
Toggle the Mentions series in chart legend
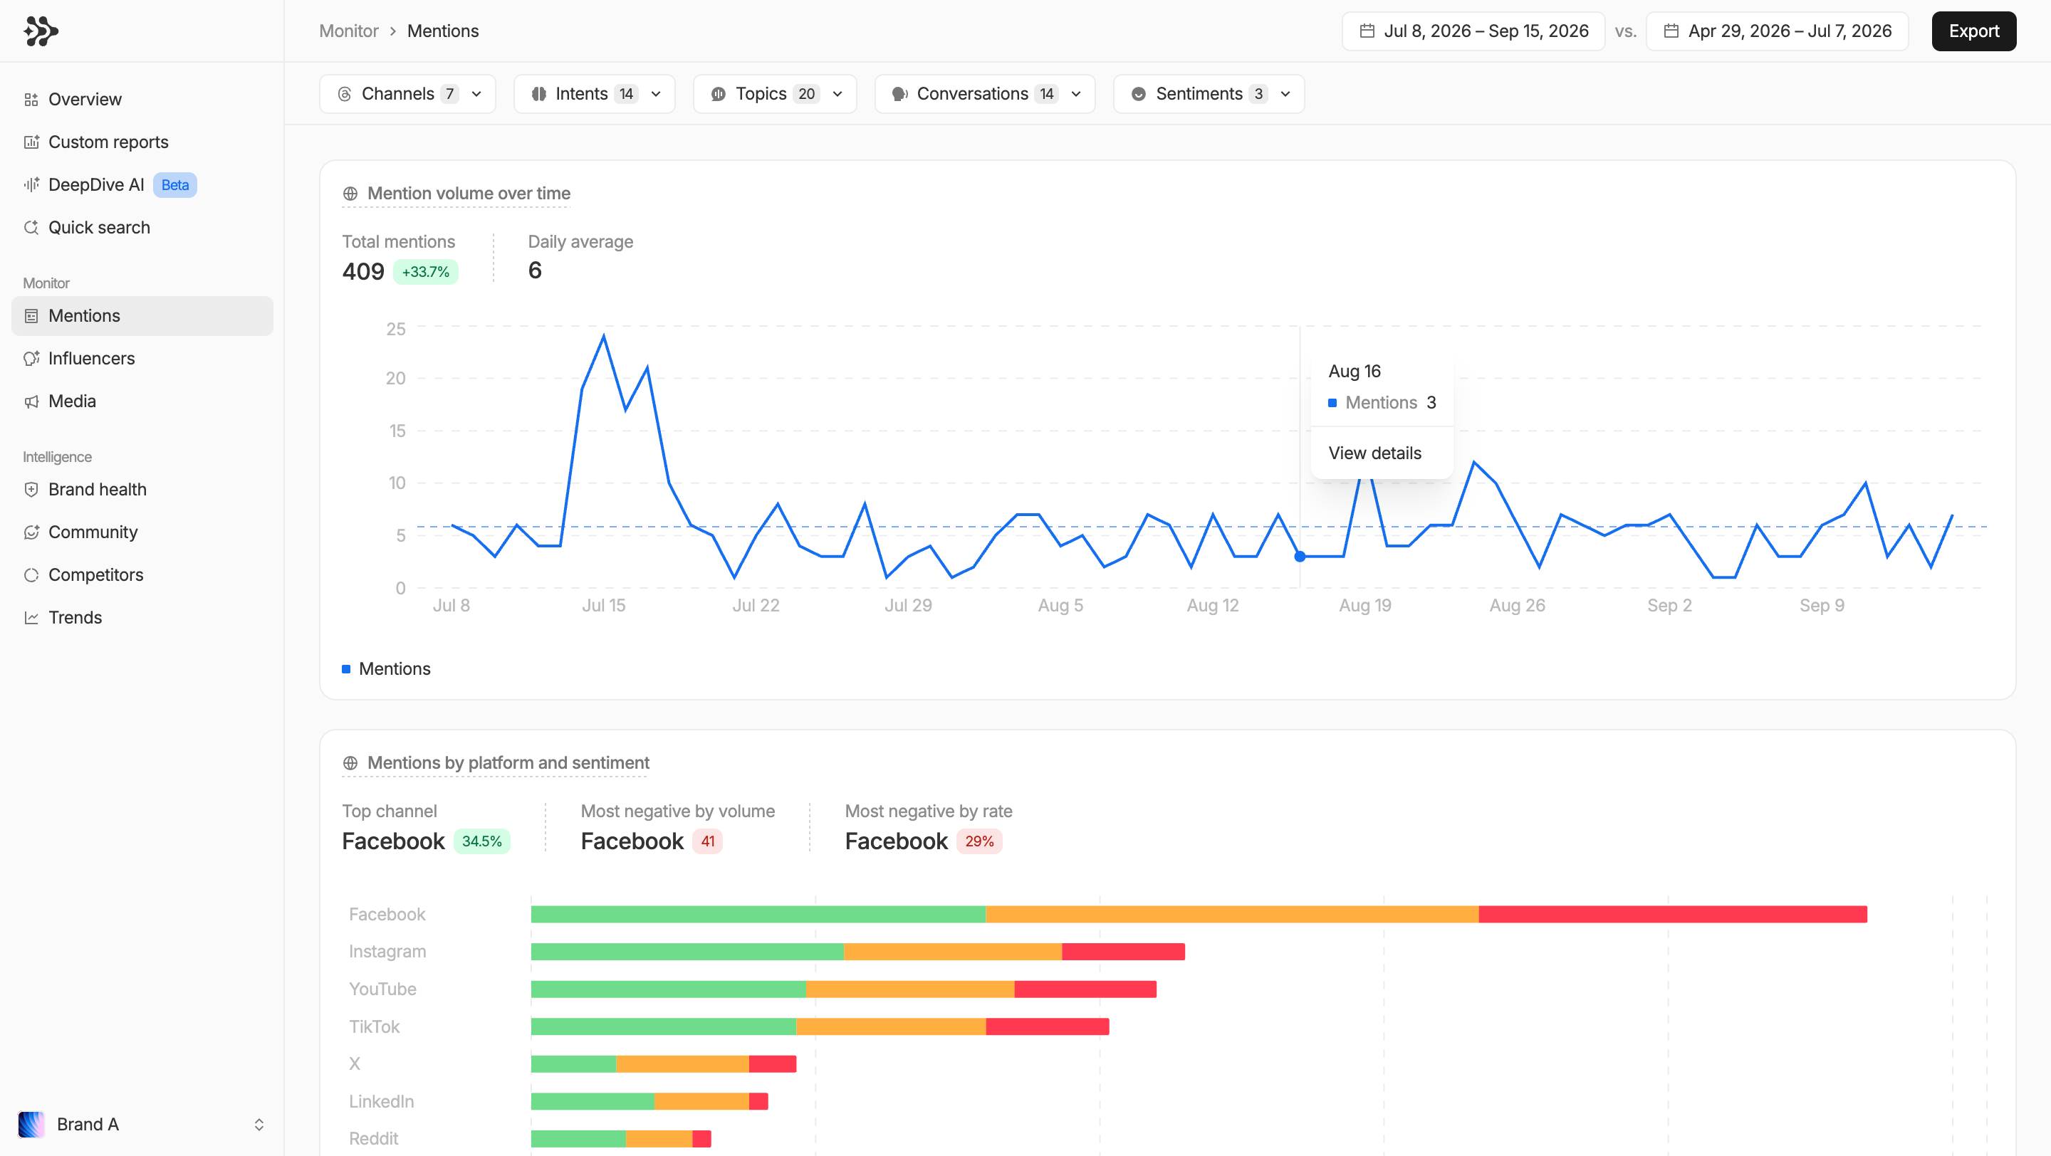386,669
